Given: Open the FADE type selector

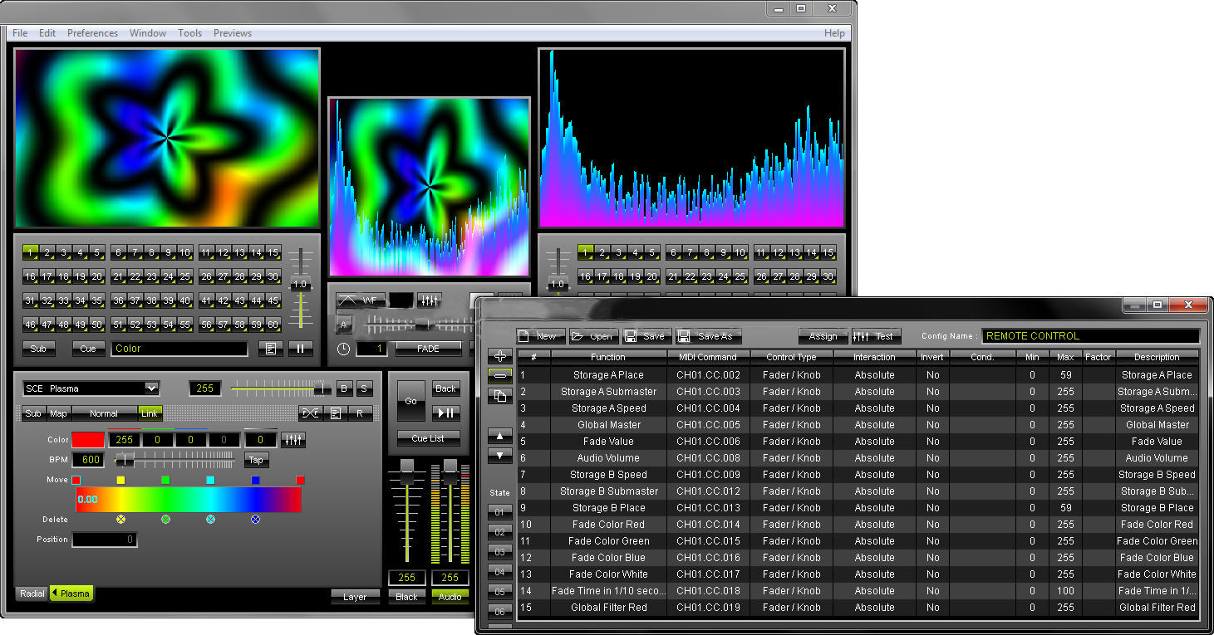Looking at the screenshot, I should pos(428,349).
